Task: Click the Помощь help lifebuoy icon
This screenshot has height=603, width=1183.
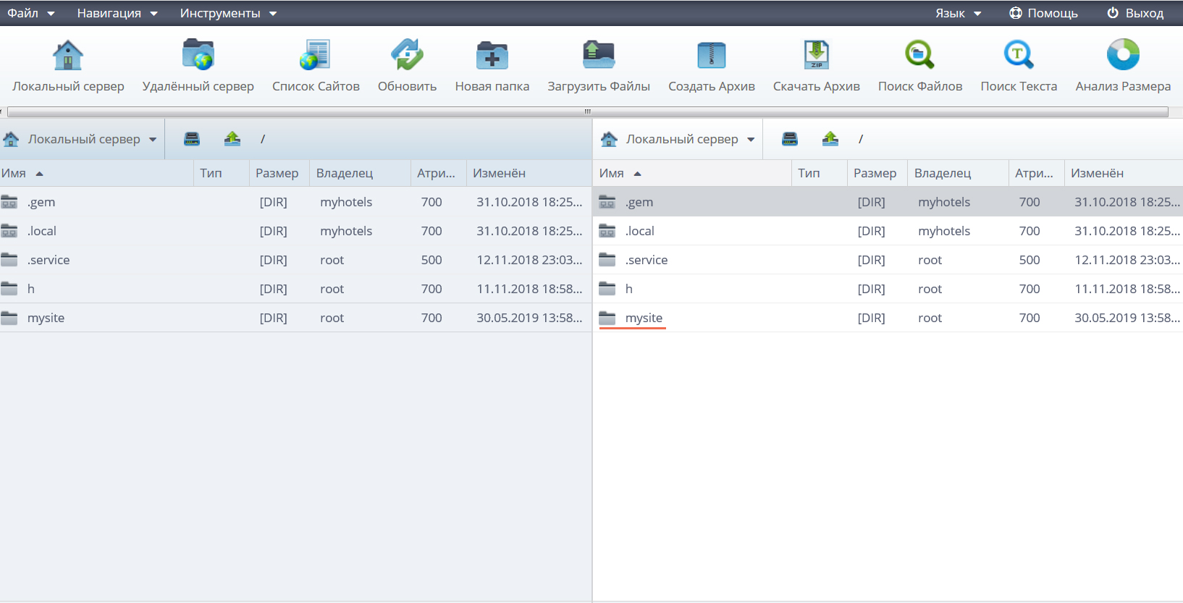Action: [1016, 13]
